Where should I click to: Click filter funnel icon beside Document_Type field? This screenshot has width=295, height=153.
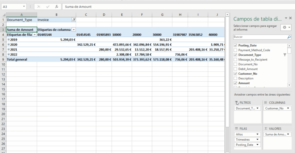pos(285,55)
